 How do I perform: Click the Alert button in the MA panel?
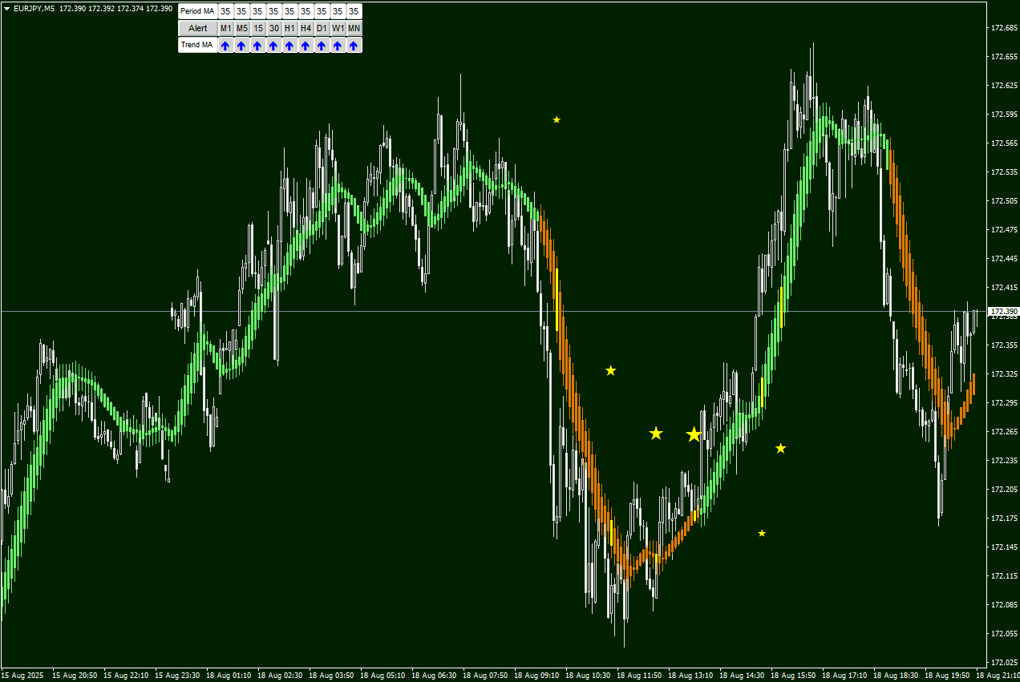[197, 28]
